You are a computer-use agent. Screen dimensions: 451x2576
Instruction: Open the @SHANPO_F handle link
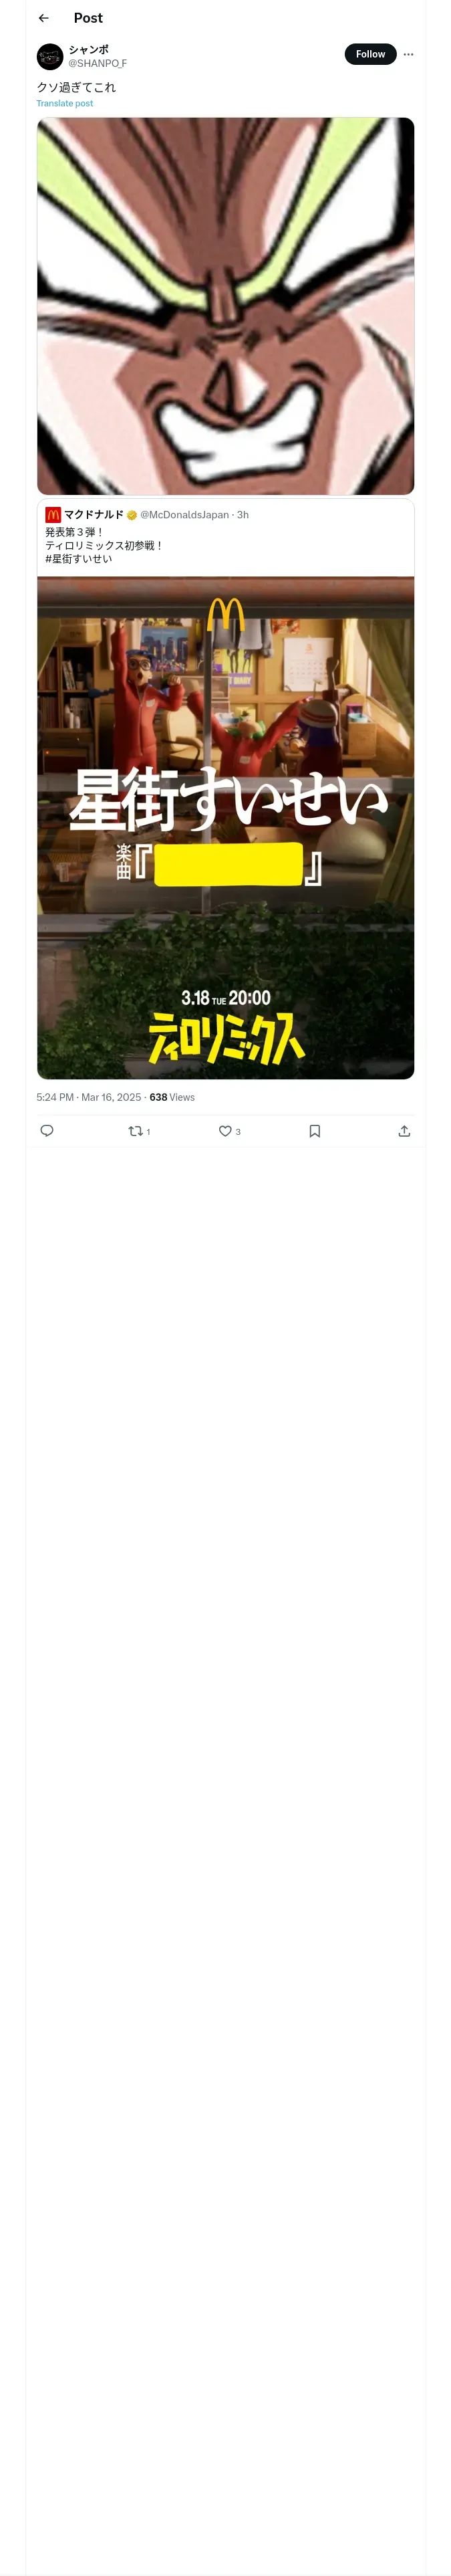[97, 63]
